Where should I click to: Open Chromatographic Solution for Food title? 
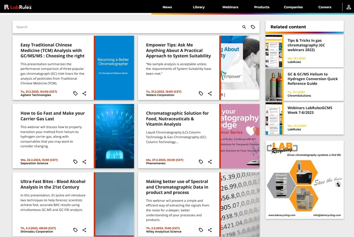[177, 119]
